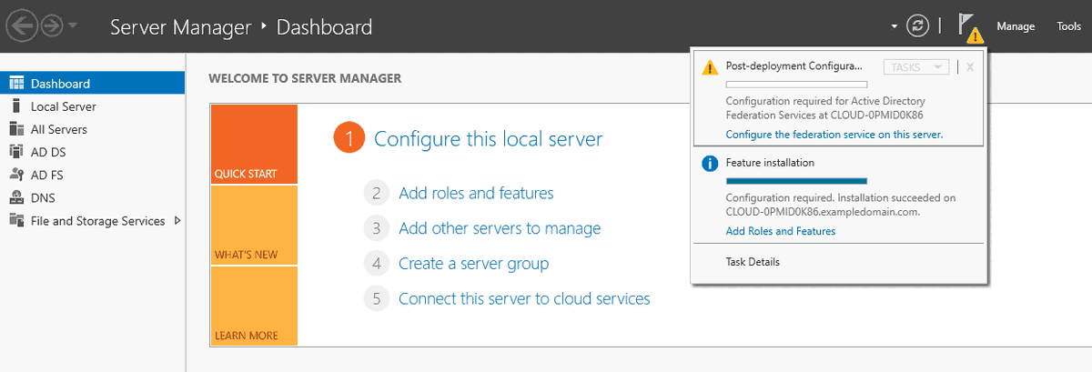
Task: Click the All Servers icon
Action: tap(15, 129)
